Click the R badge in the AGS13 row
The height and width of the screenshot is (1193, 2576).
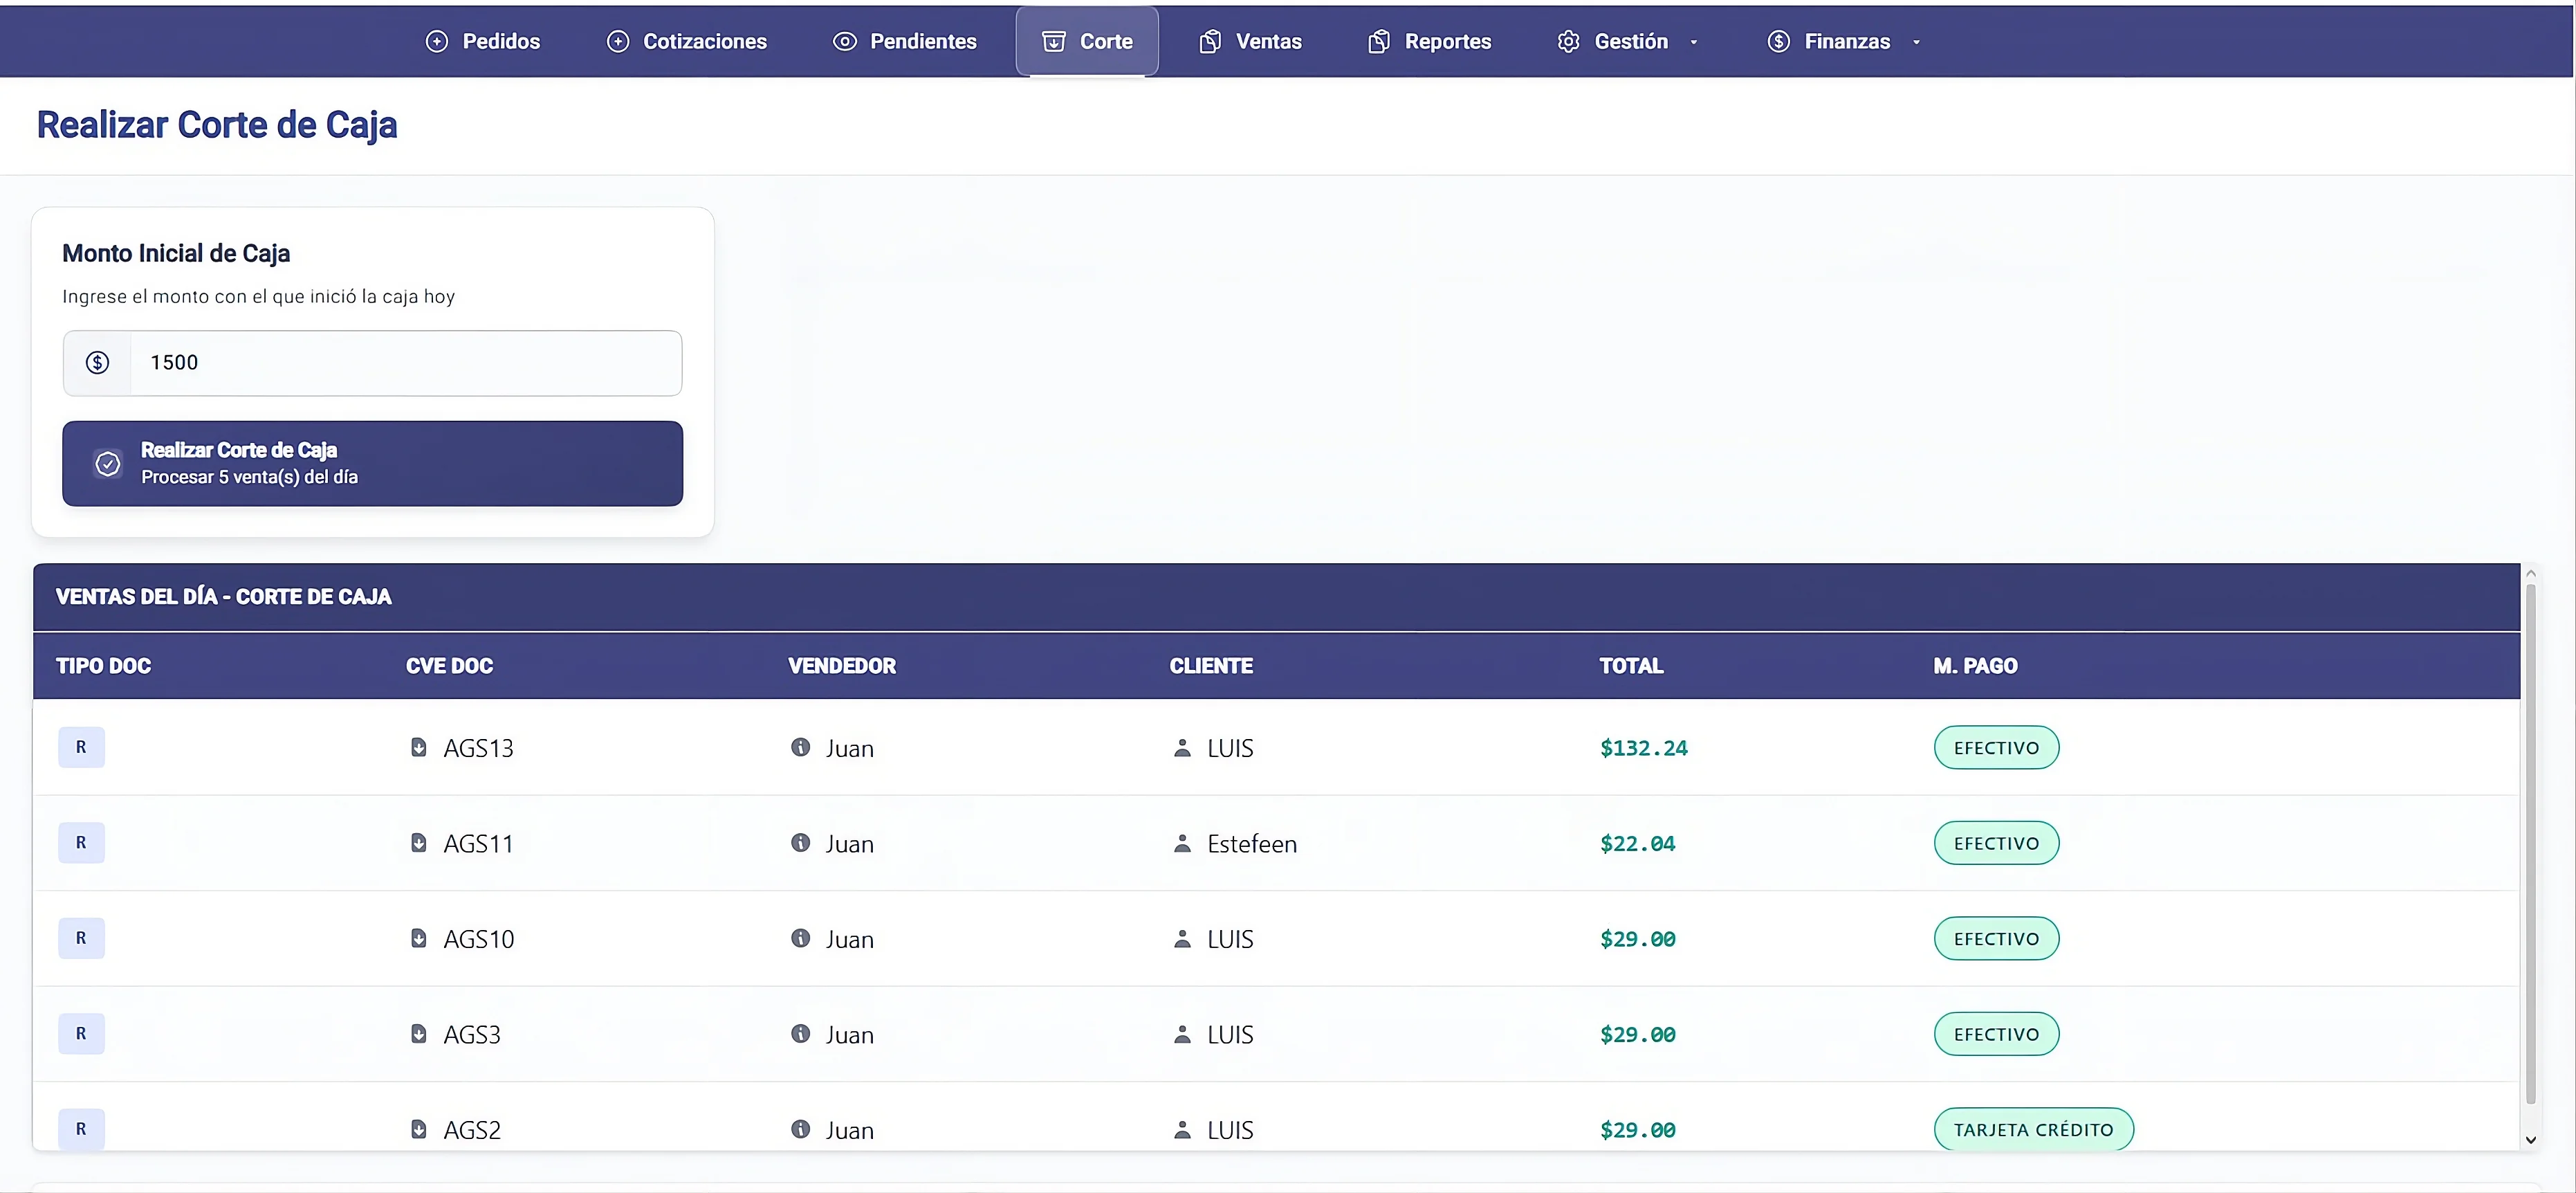pyautogui.click(x=81, y=747)
